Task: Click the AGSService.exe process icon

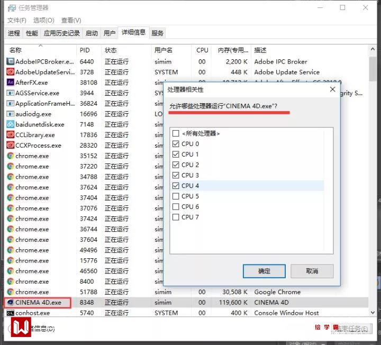Action: 10,93
